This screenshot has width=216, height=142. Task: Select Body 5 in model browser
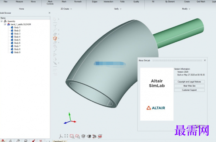pyautogui.click(x=17, y=40)
